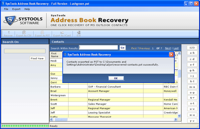Select the Wintergreen contact row
The width and height of the screenshot is (200, 129).
click(114, 96)
